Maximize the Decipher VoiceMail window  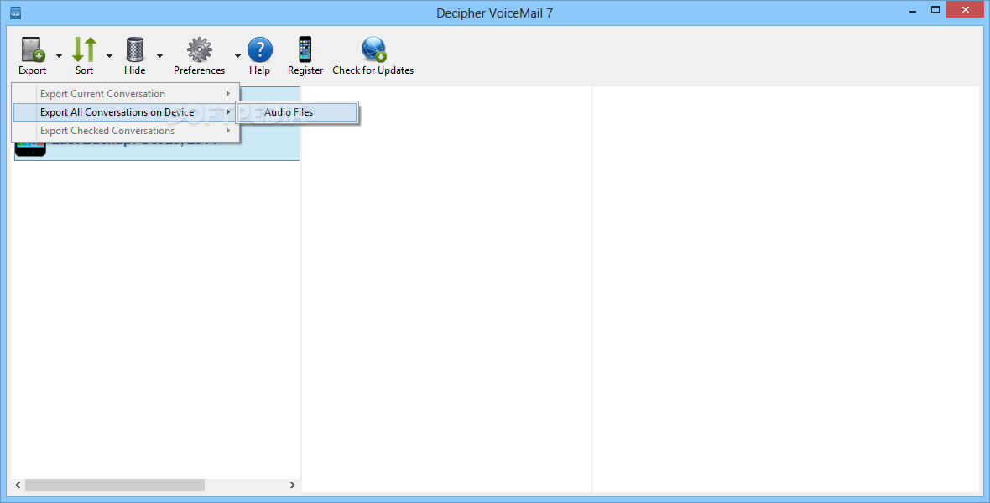point(935,9)
